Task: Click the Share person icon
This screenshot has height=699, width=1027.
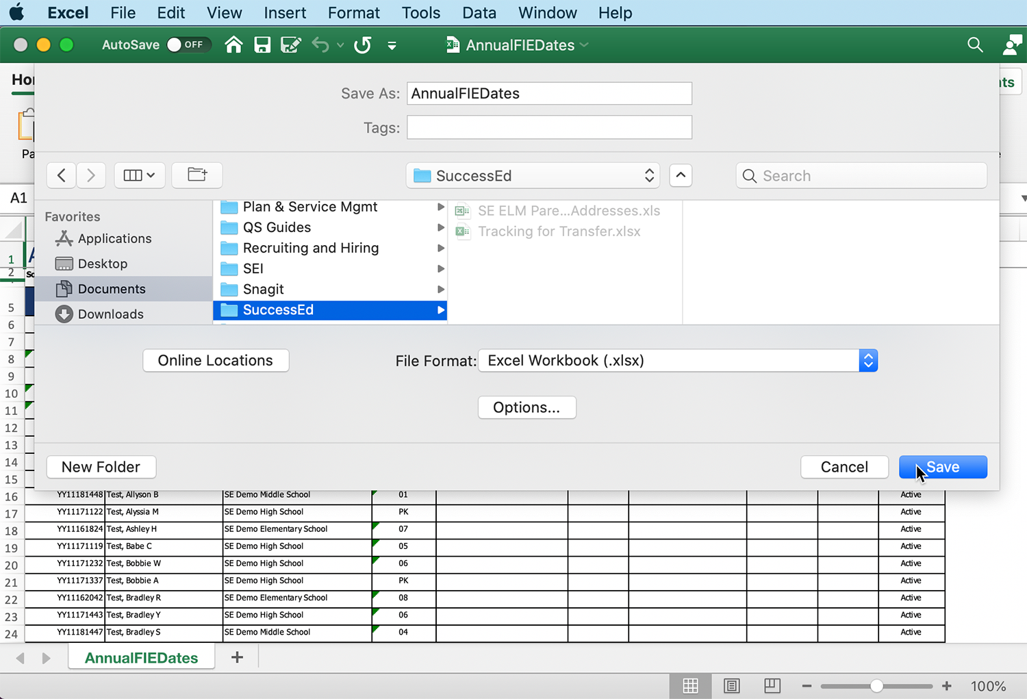Action: (1012, 45)
